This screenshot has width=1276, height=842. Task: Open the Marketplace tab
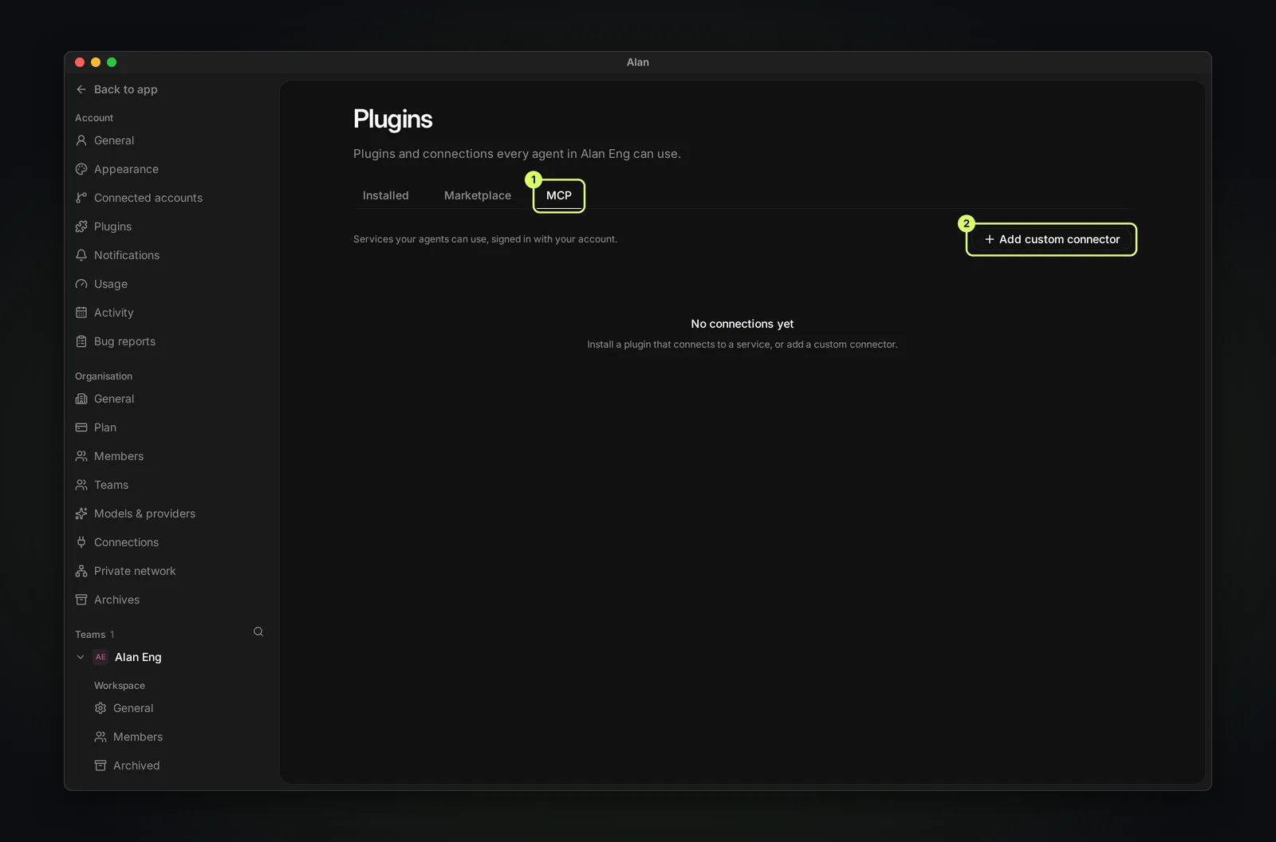478,195
